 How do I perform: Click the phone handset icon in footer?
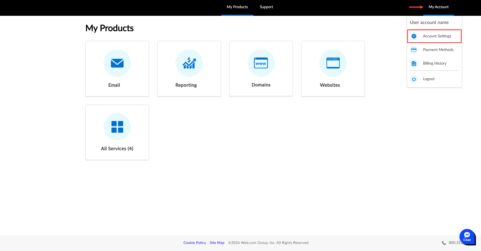pyautogui.click(x=444, y=243)
